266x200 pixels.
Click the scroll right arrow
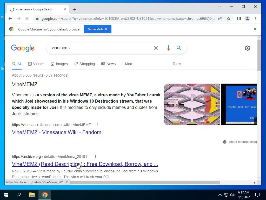click(255, 183)
